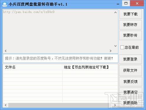Close the application window
This screenshot has width=146, height=110.
(137, 3)
